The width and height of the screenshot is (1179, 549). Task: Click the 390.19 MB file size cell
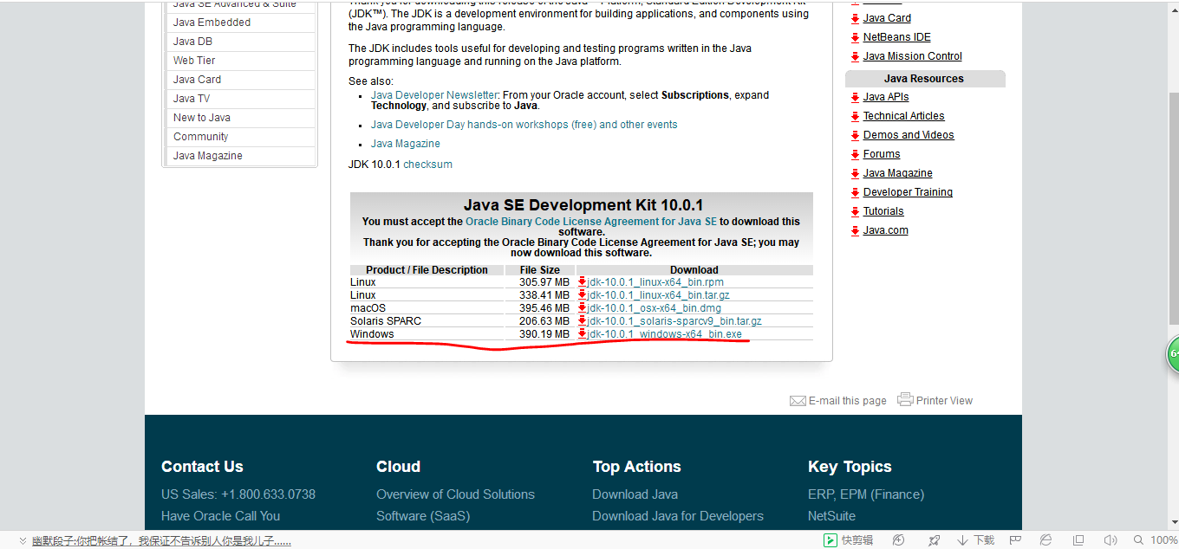point(544,334)
